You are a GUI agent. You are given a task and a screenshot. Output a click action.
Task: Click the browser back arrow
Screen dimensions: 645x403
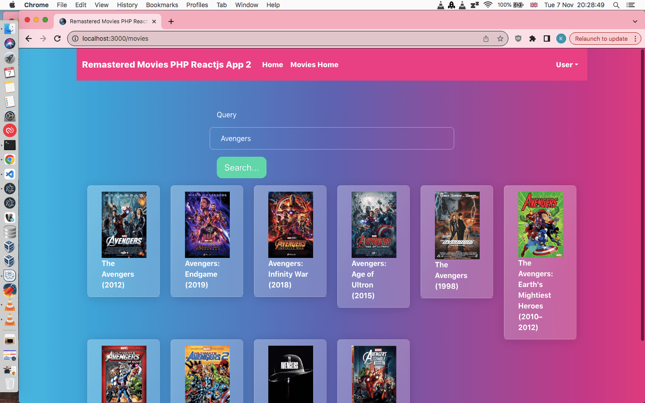(x=29, y=39)
